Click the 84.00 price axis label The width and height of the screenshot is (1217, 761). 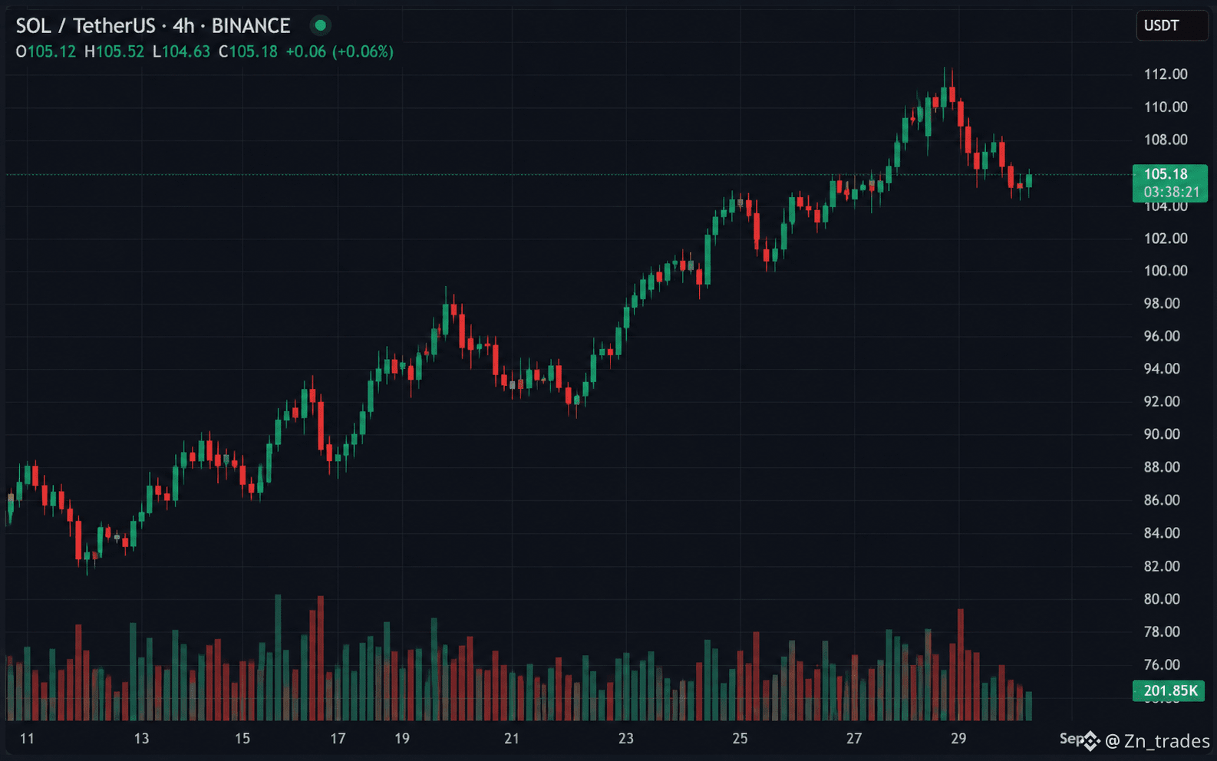[x=1162, y=533]
